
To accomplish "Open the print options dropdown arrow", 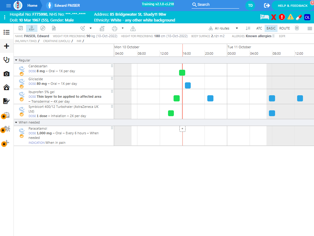I will pos(123,28).
